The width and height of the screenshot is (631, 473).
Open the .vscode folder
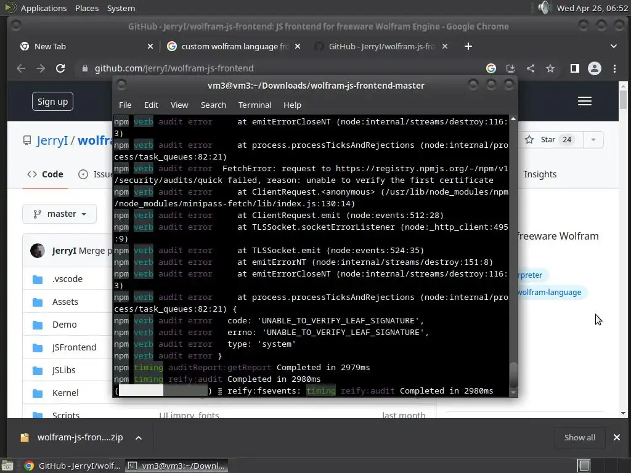pyautogui.click(x=67, y=279)
